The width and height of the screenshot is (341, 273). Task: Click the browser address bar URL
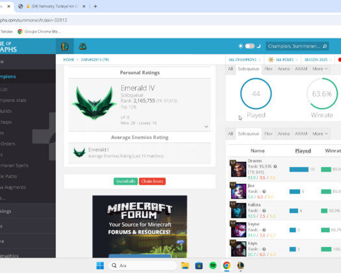tap(34, 20)
